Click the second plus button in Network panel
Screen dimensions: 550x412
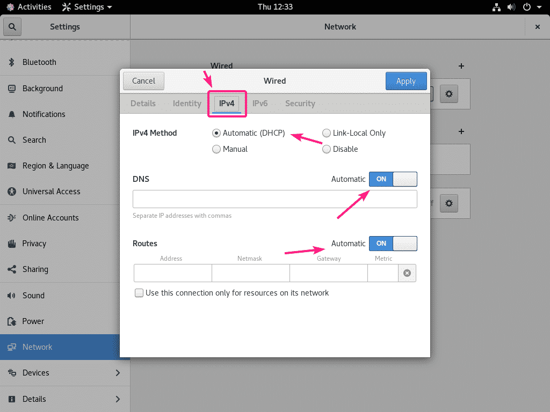coord(461,132)
